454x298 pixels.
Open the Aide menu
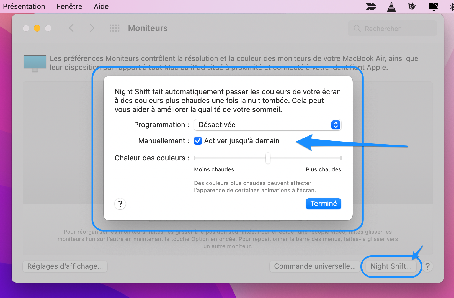tap(101, 6)
